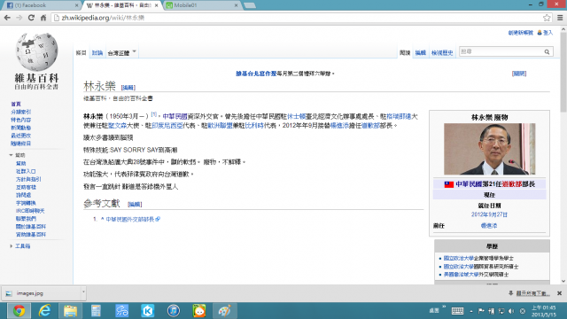567x319 pixels.
Task: Collapse the 幫助 sidebar section
Action: point(11,155)
